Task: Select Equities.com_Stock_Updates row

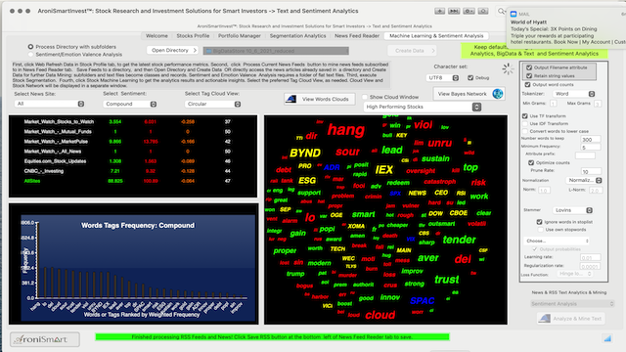Action: point(133,161)
